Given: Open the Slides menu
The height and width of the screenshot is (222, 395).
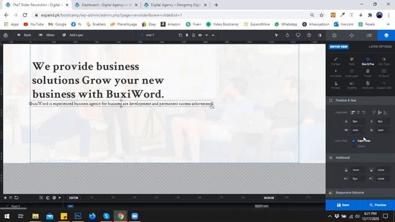Looking at the screenshot, I should [x=47, y=35].
